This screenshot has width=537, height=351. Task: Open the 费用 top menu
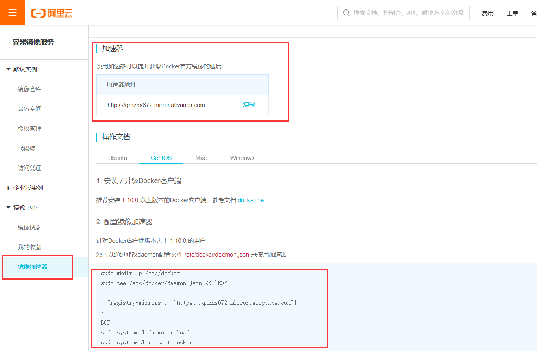488,13
